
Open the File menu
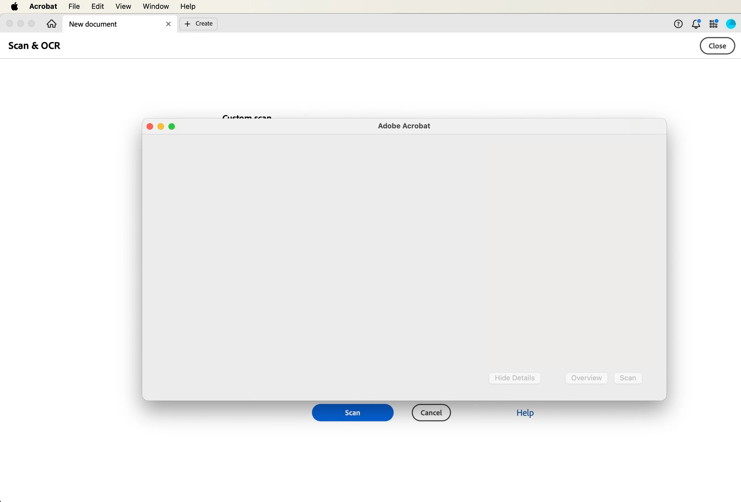coord(74,6)
